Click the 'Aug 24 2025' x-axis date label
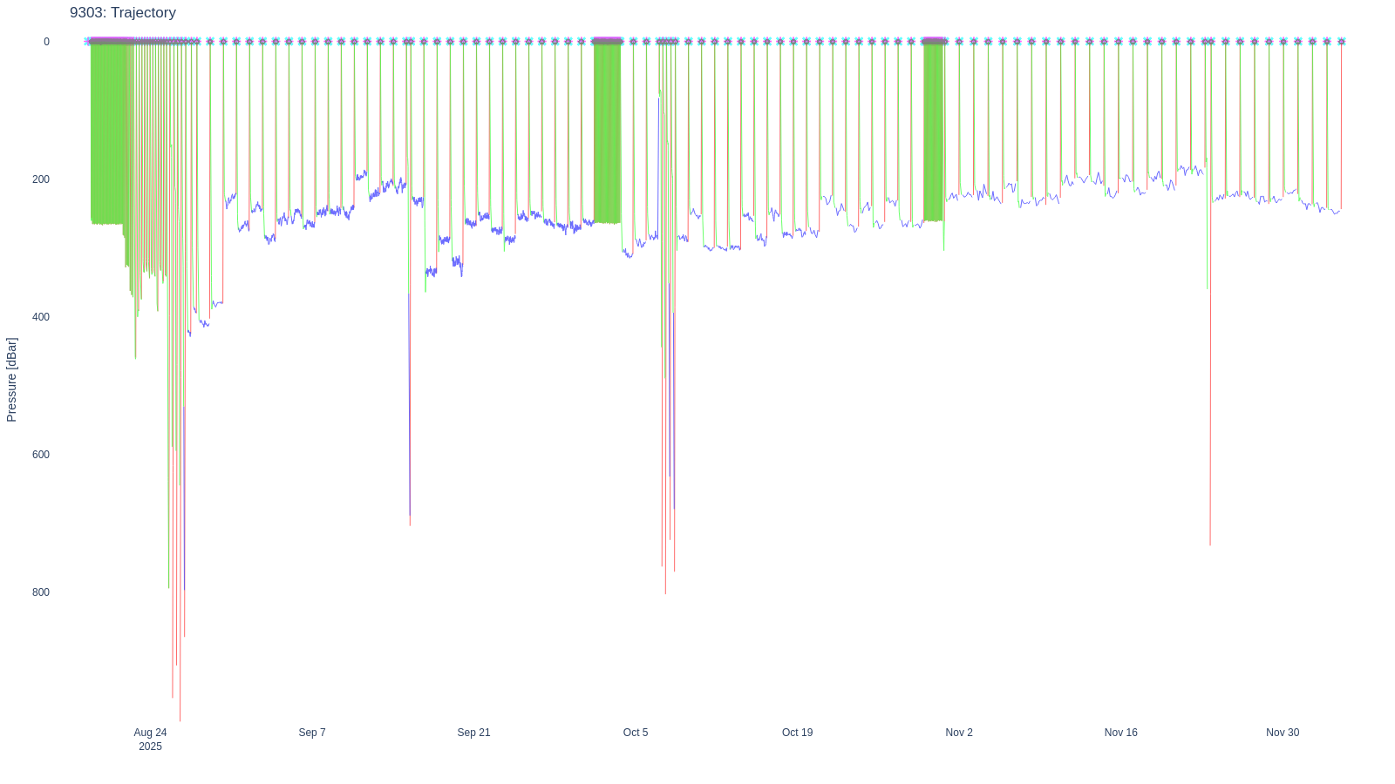1395x784 pixels. [150, 739]
